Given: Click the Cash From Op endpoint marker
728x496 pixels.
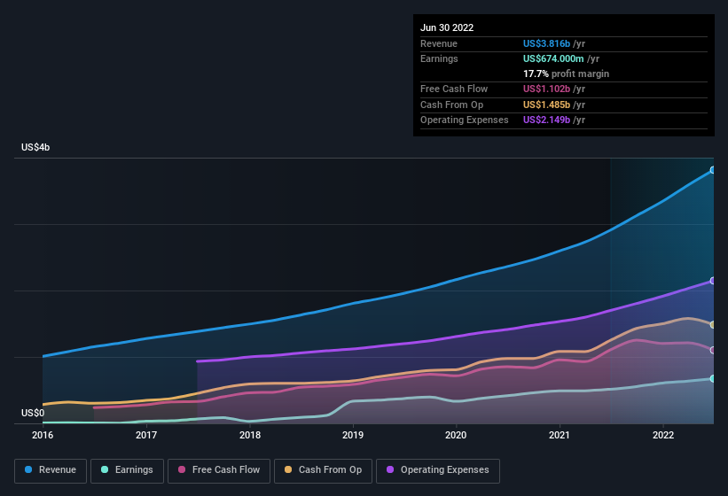Looking at the screenshot, I should pos(713,325).
